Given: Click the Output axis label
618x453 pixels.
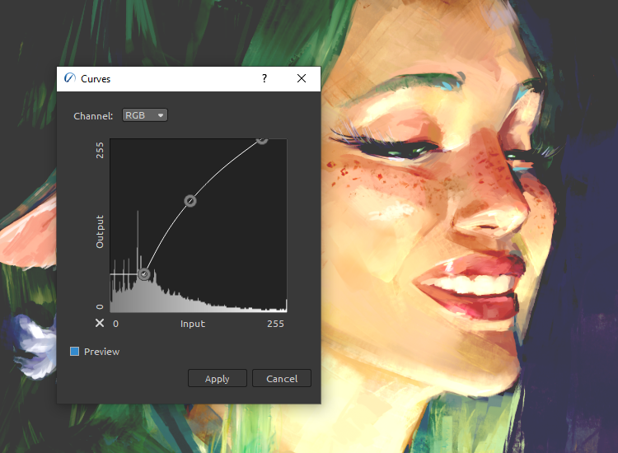Looking at the screenshot, I should pyautogui.click(x=100, y=231).
